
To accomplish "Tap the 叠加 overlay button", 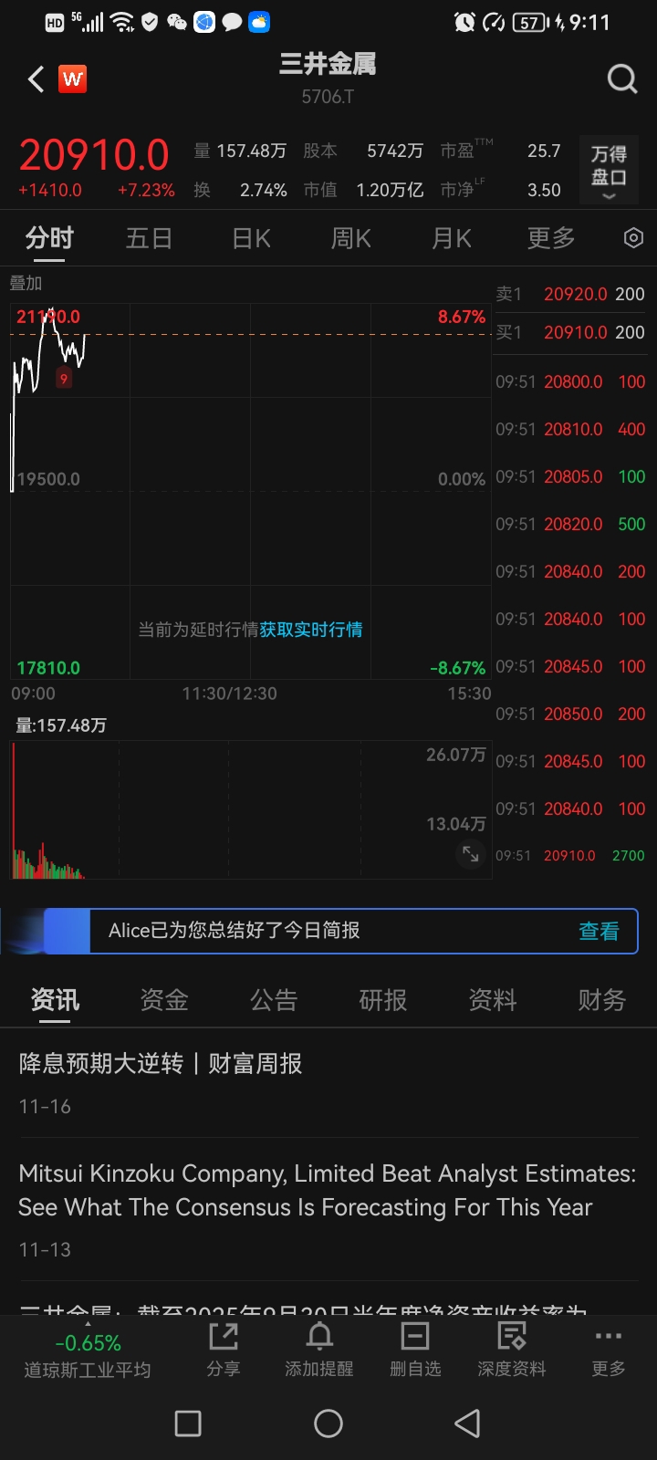I will point(26,283).
